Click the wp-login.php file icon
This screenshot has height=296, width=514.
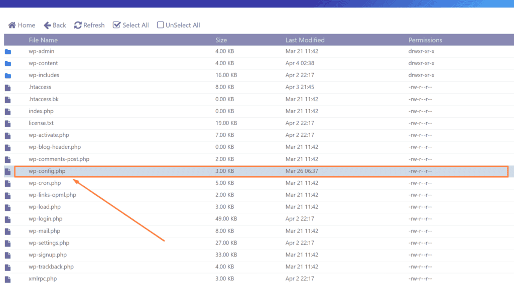(8, 219)
